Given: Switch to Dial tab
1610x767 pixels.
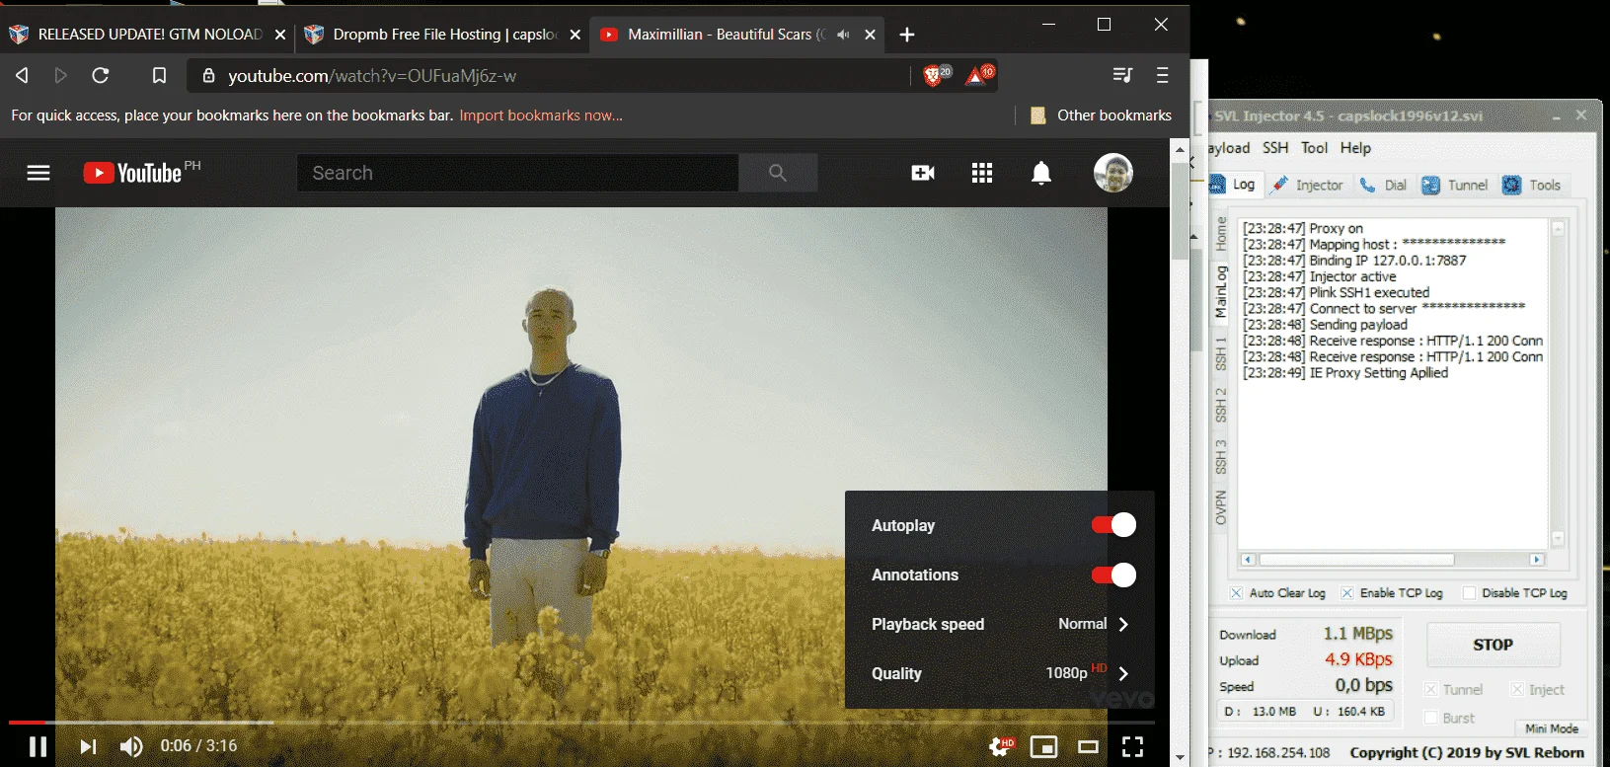Looking at the screenshot, I should tap(1384, 185).
